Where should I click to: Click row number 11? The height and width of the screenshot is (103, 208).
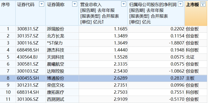pos(8,99)
